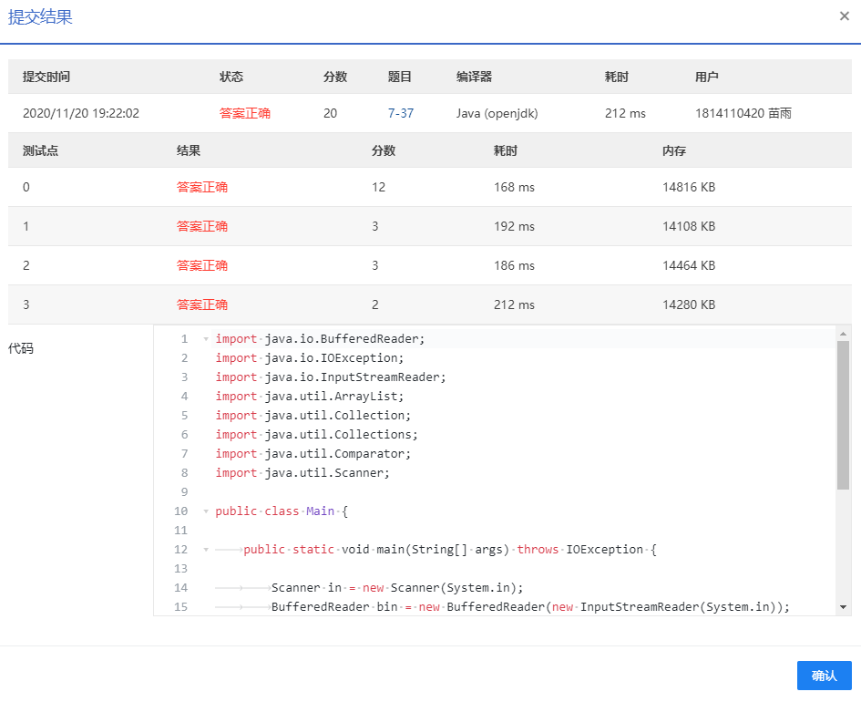
Task: Click the code editor scrollbar thumb
Action: 843,415
